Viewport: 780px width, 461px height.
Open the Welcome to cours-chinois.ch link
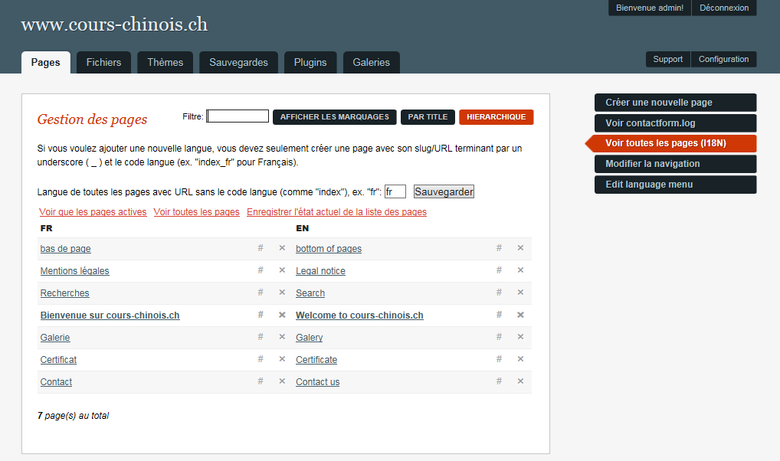click(359, 316)
